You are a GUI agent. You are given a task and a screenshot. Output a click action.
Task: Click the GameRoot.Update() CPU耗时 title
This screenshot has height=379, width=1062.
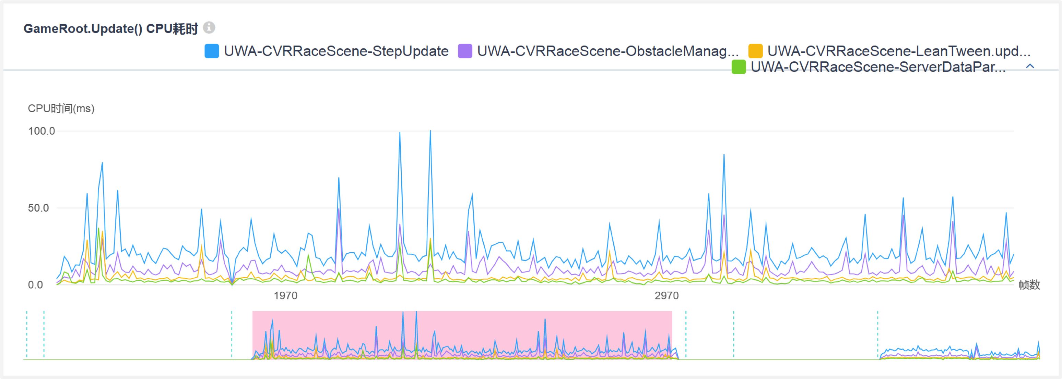[110, 28]
